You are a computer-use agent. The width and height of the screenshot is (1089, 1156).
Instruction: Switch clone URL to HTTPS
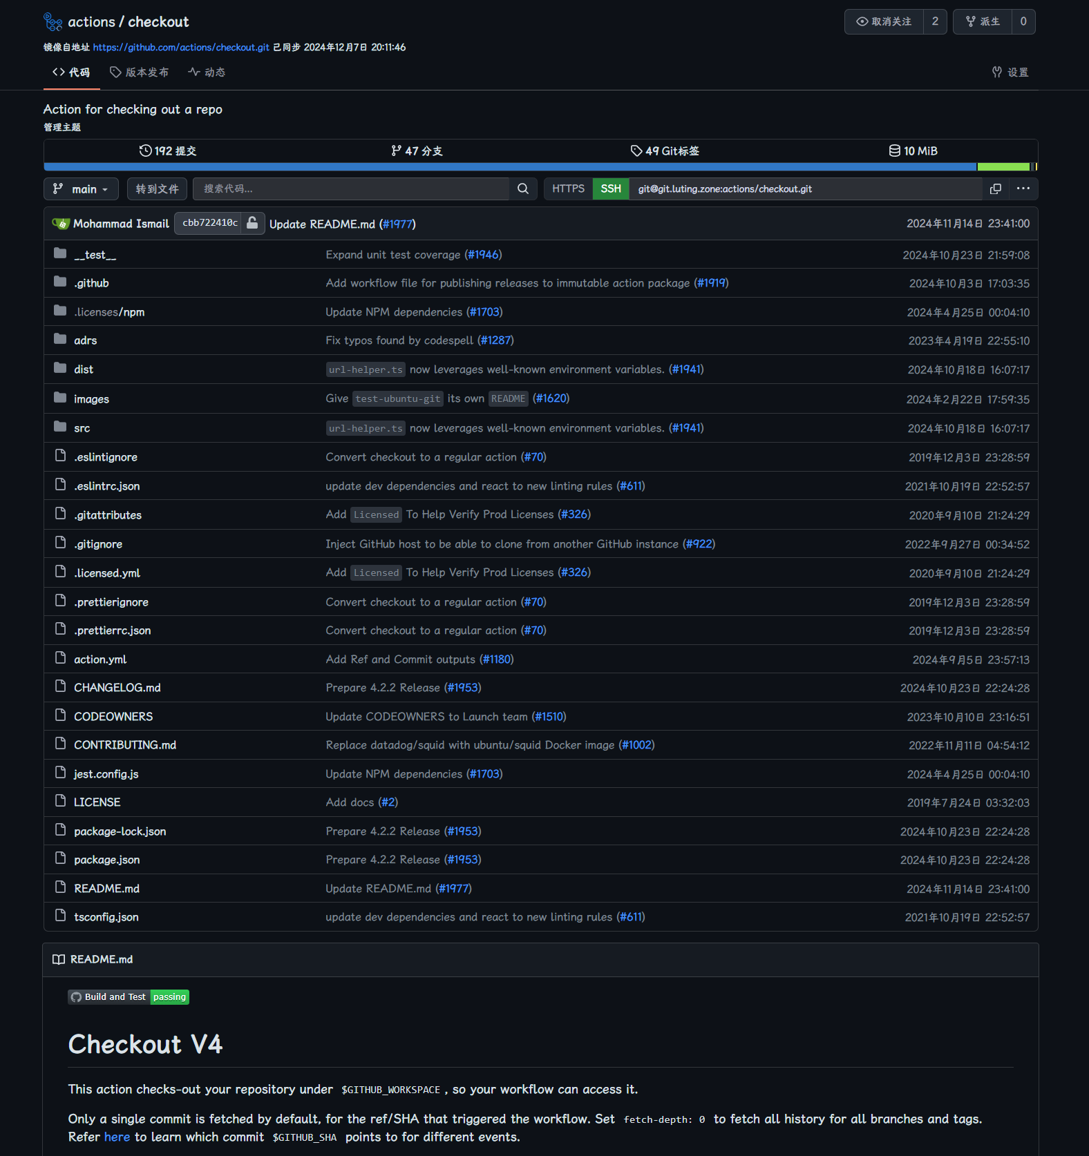tap(568, 189)
